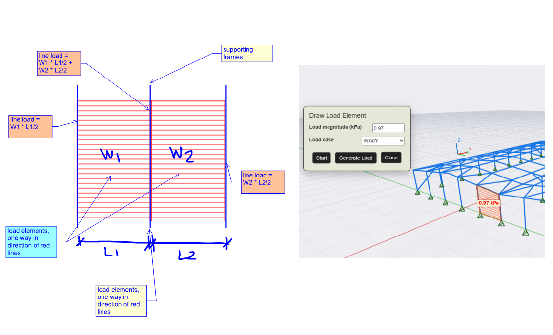Click the L1 dimension label

click(x=111, y=252)
